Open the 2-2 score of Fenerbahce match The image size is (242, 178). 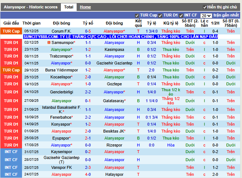click(x=88, y=117)
